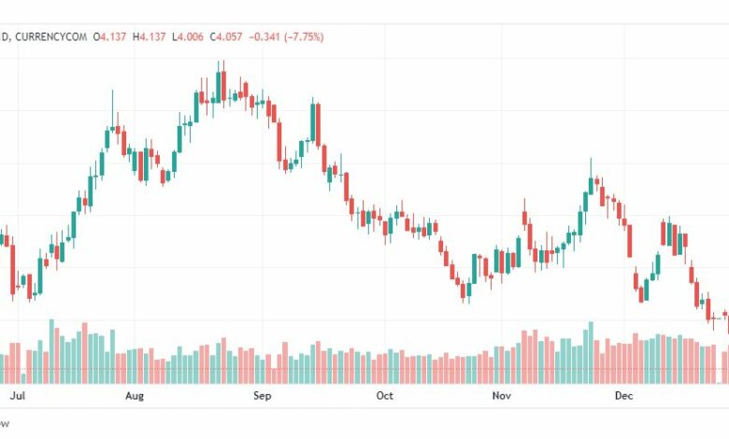Select the tallest green volume bar before December

(x=591, y=352)
